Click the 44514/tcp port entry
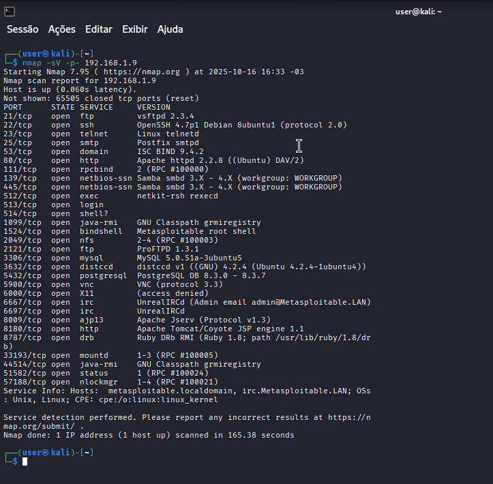Image resolution: width=493 pixels, height=484 pixels. (25, 364)
